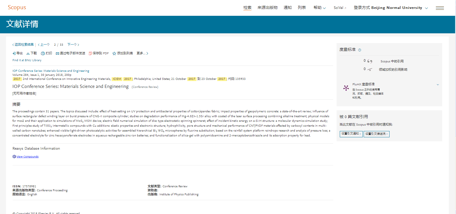Expand the Beijing Normal University login dropdown
The height and width of the screenshot is (214, 456).
pos(391,8)
